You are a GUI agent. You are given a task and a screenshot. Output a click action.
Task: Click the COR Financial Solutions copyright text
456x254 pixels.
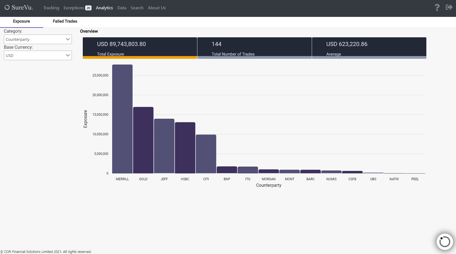click(46, 252)
